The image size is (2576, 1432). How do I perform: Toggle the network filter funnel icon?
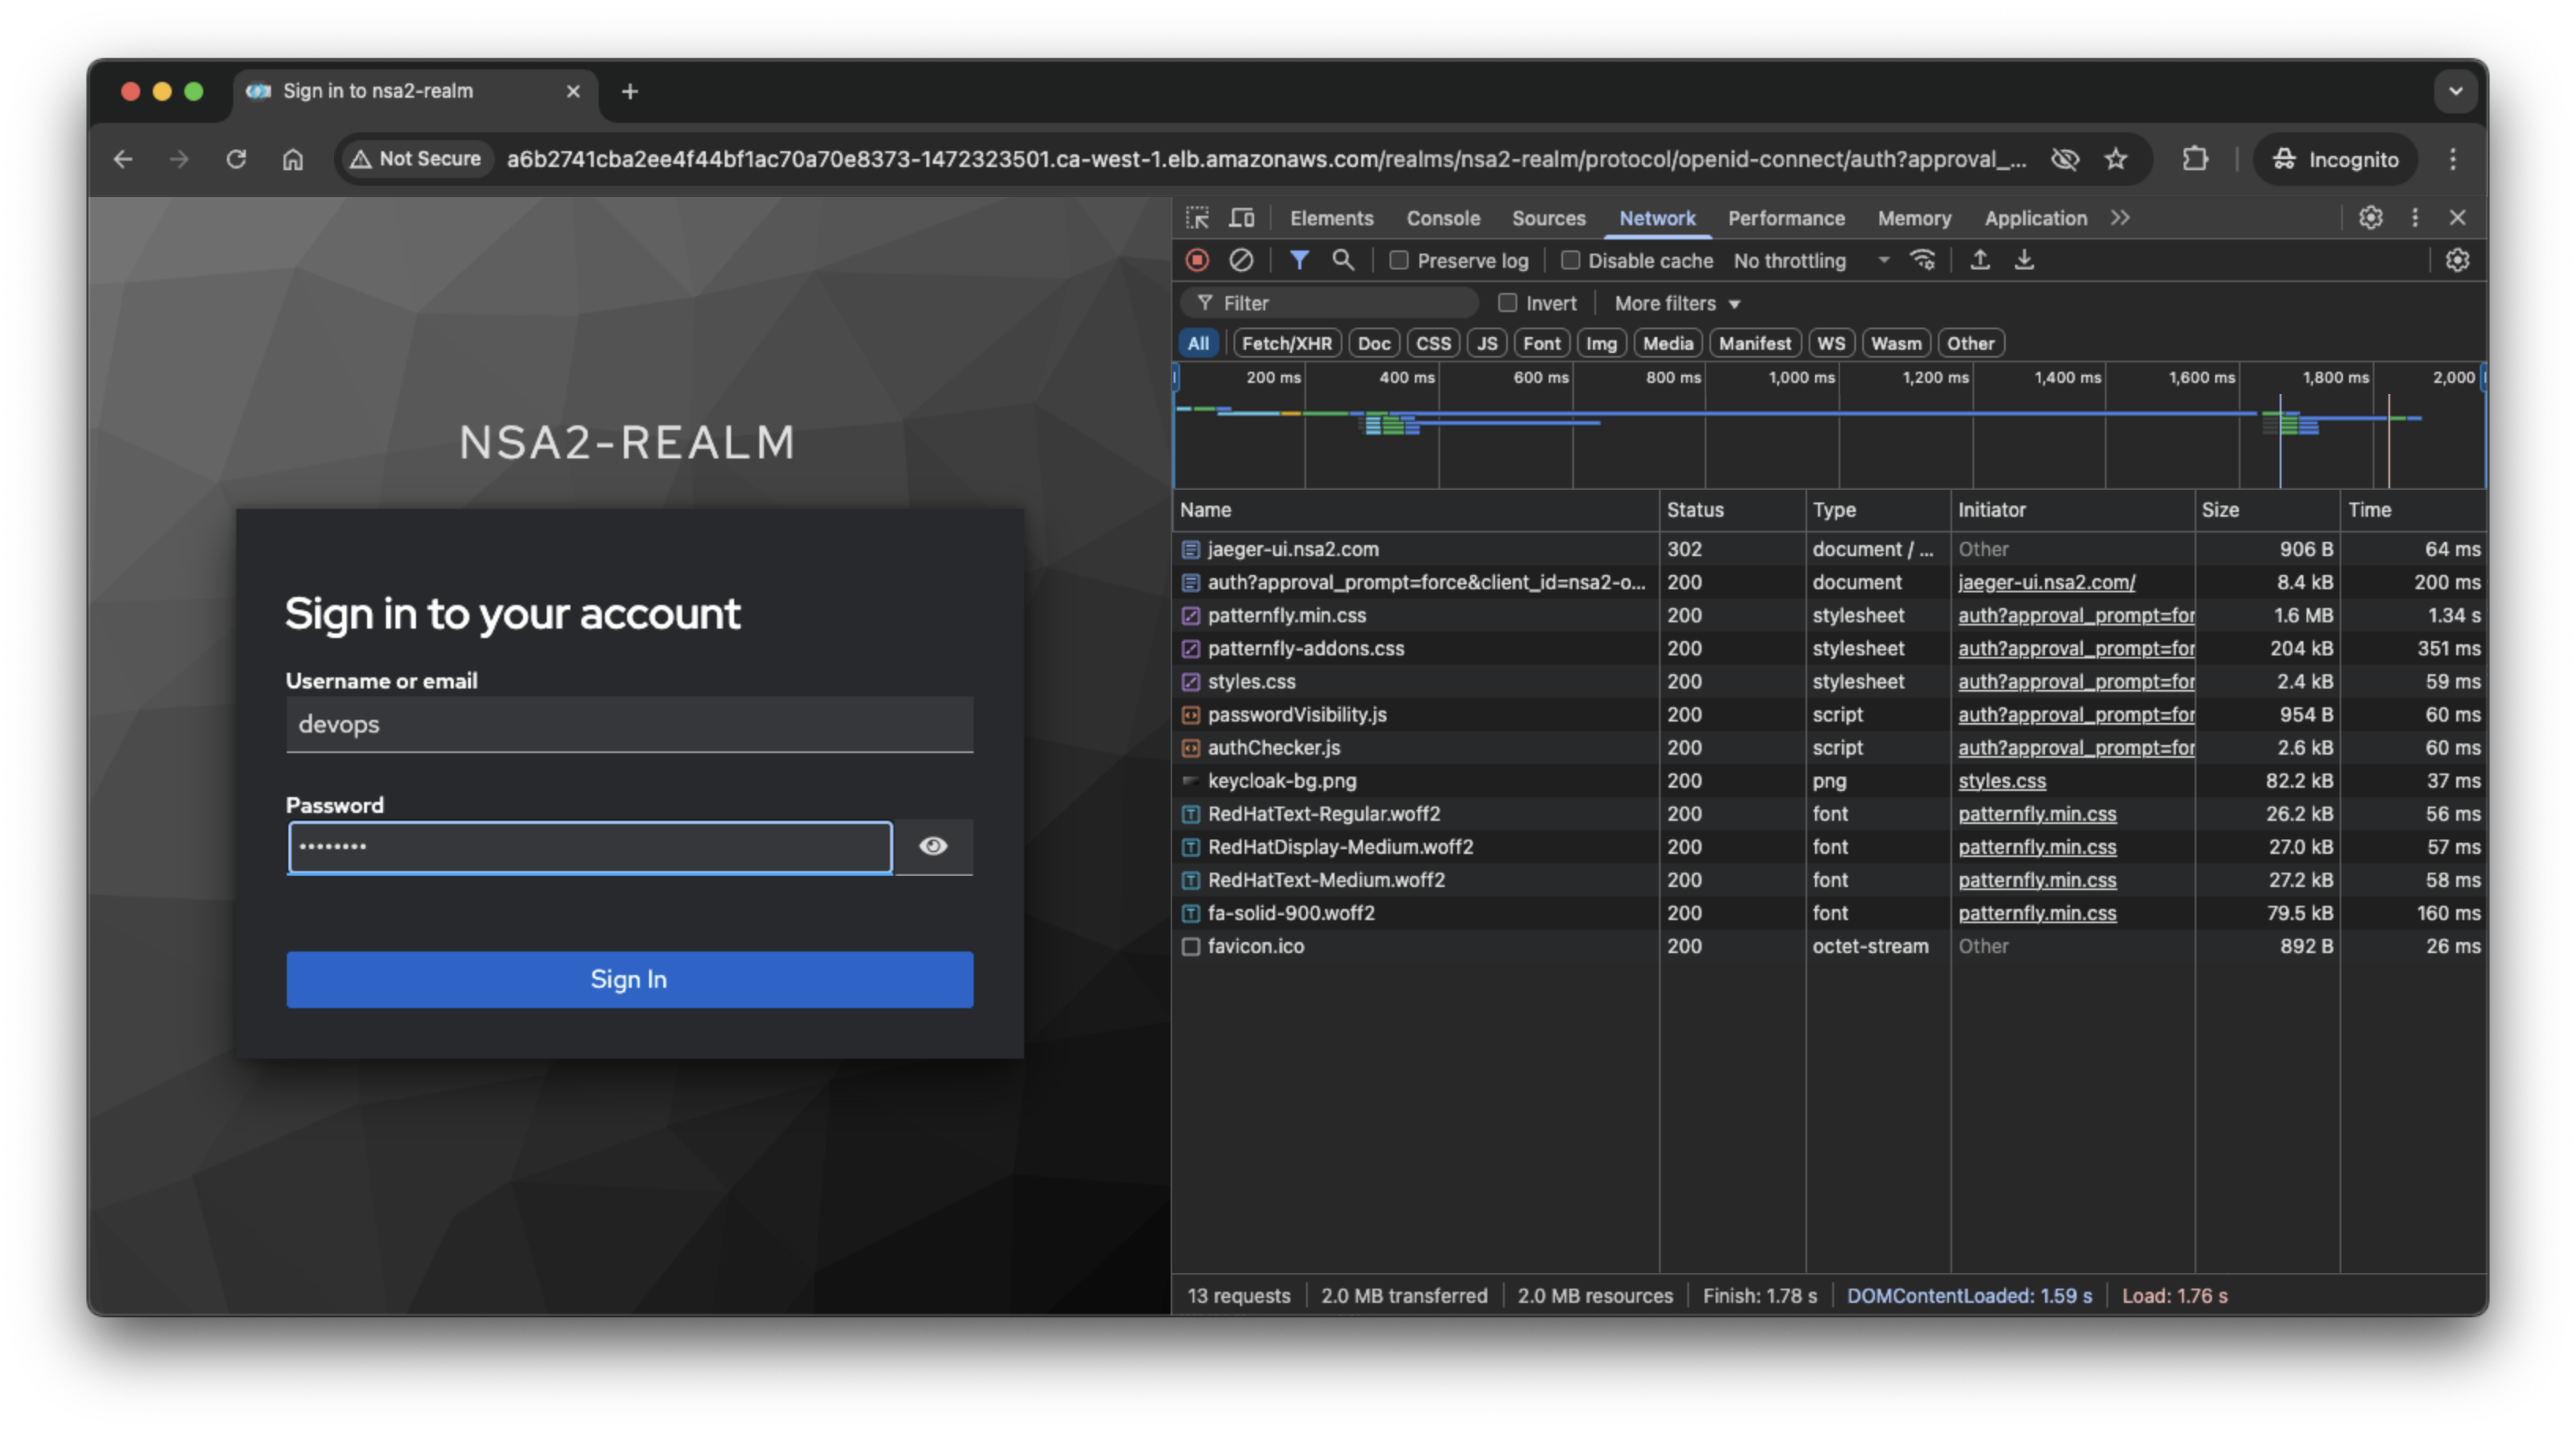pyautogui.click(x=1299, y=260)
